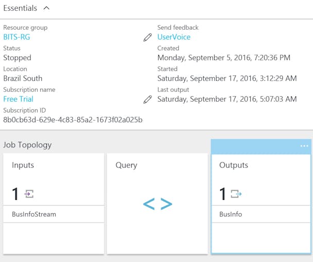Screen dimensions: 313x262
Task: Click the Outputs tile heading
Action: [x=233, y=165]
